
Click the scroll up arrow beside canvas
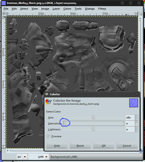coord(140,18)
